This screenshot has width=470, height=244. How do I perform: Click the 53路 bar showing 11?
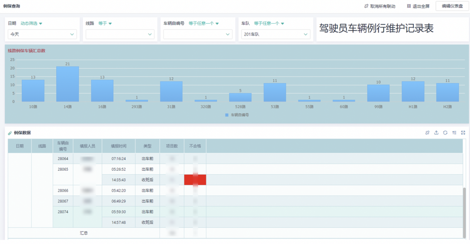(x=275, y=92)
